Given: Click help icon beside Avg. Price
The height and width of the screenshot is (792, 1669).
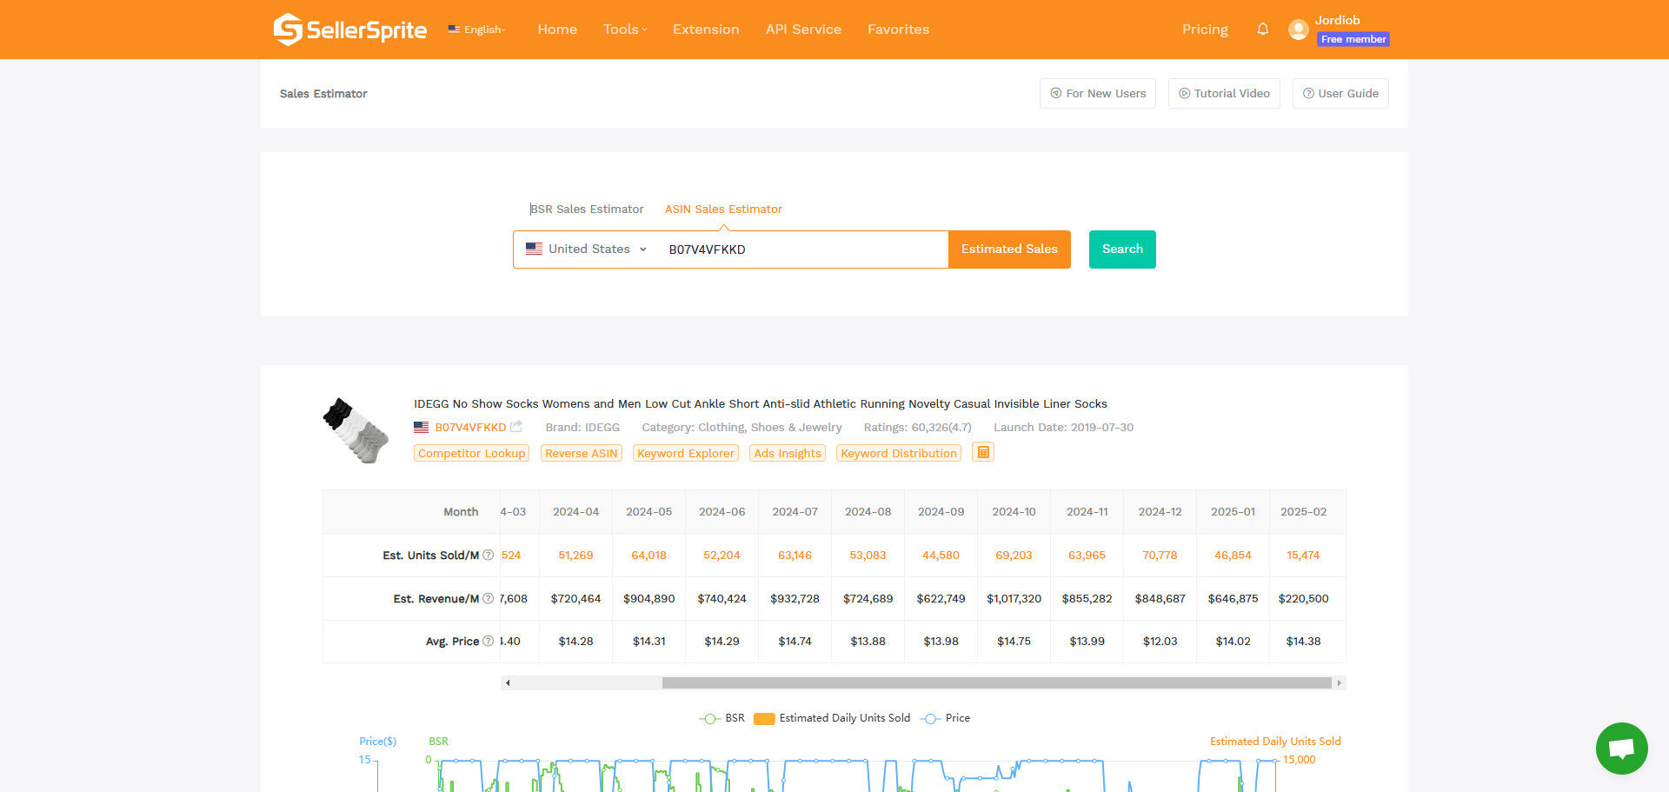Looking at the screenshot, I should coord(489,641).
